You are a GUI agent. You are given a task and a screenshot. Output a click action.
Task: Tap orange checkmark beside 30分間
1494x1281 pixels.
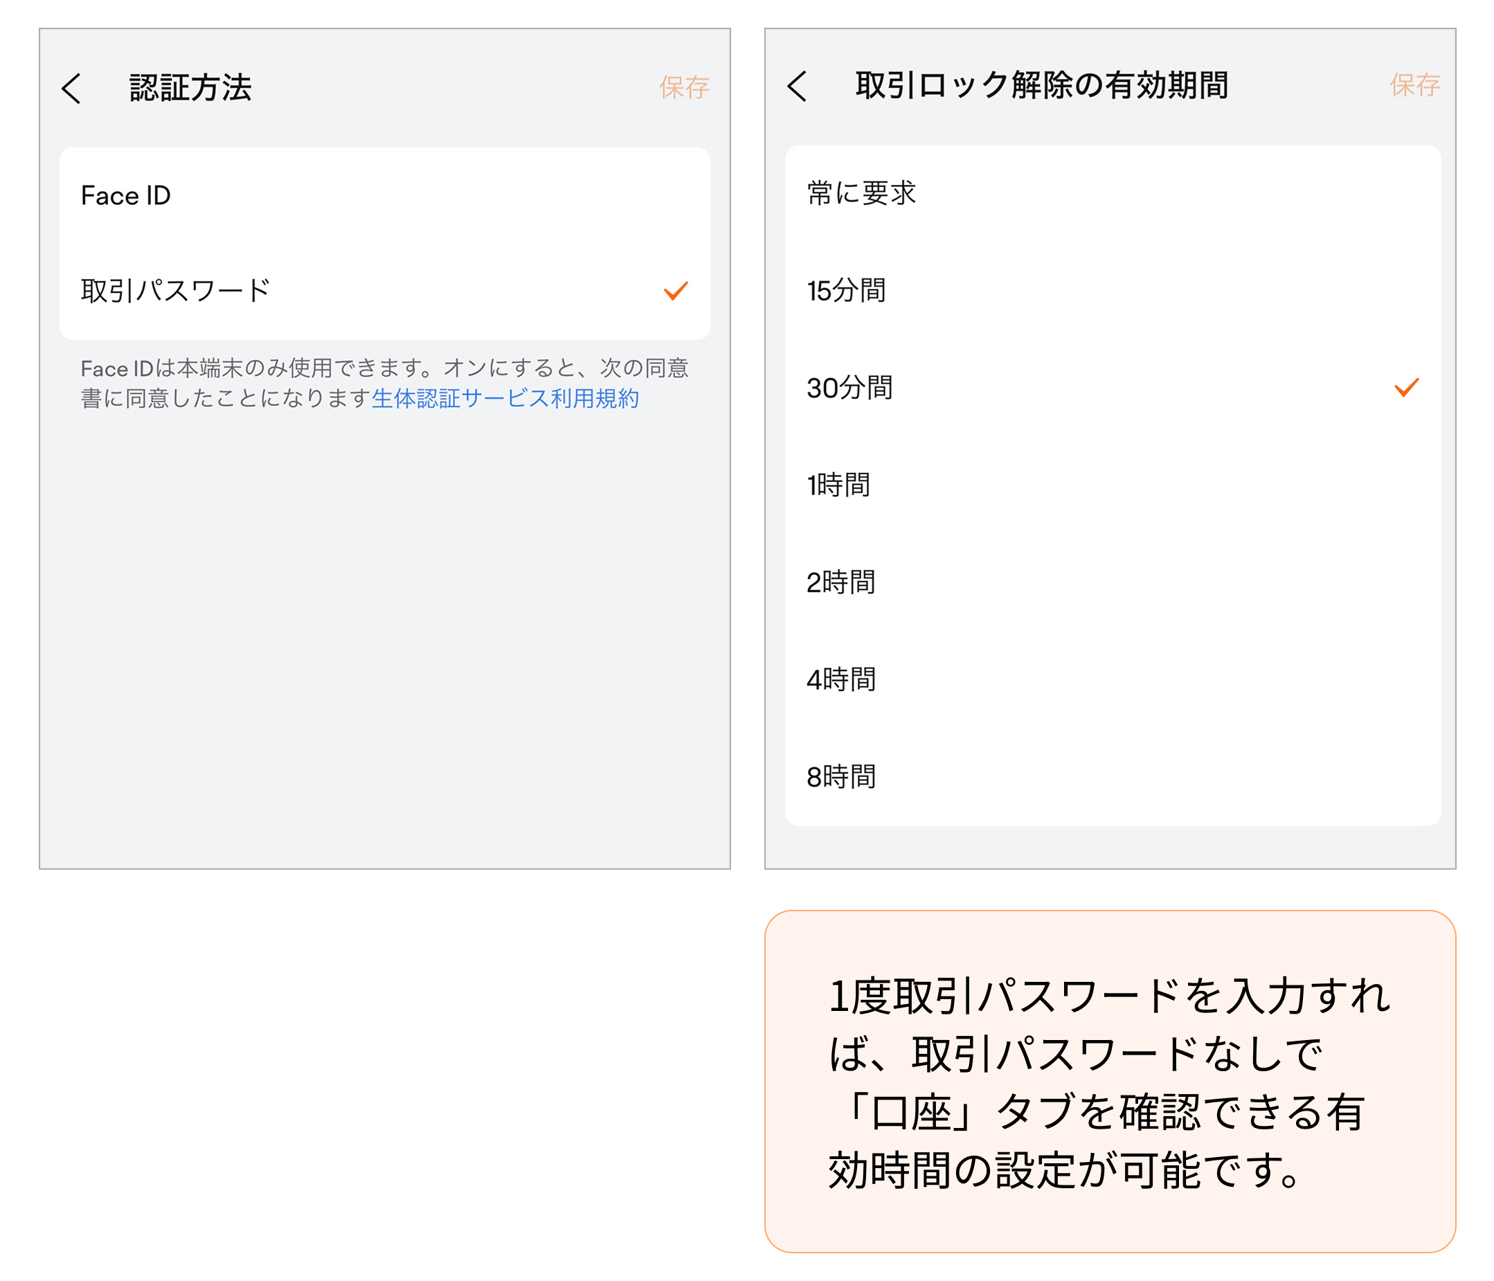tap(1406, 388)
